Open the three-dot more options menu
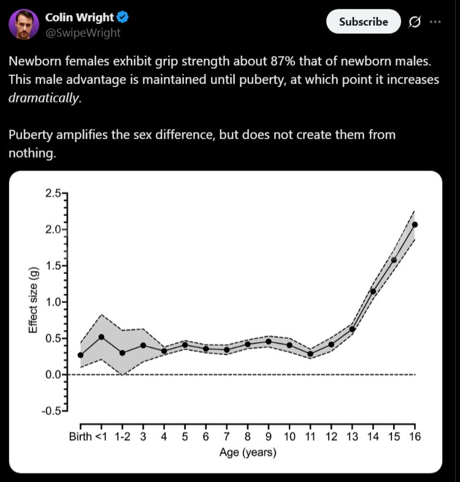The image size is (460, 482). point(435,21)
